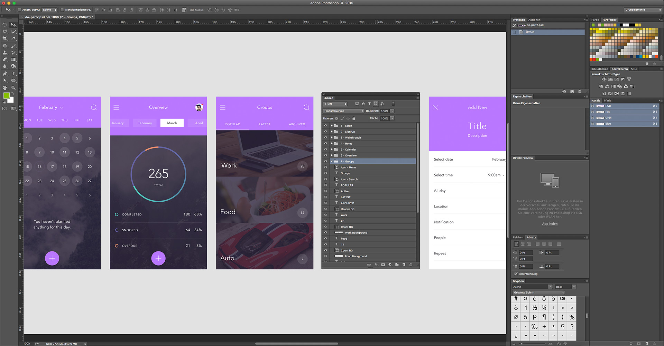
Task: Add a Color Balance adjustment
Action: [x=607, y=86]
